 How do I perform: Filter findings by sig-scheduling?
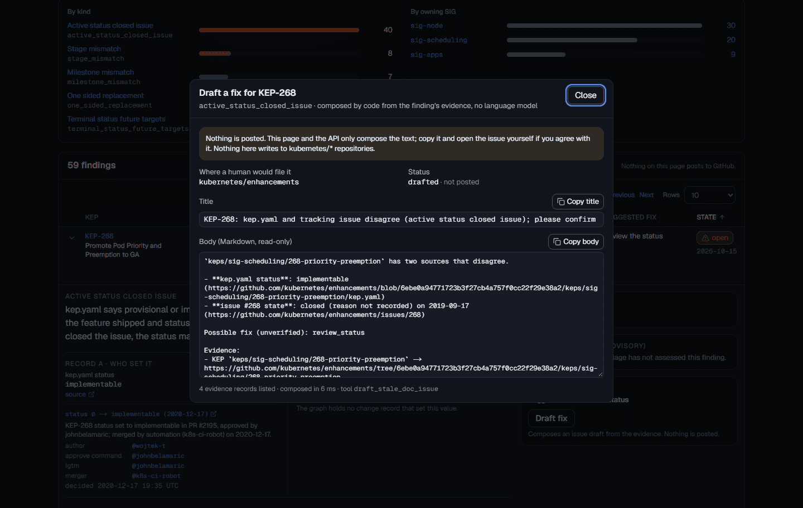(x=439, y=40)
